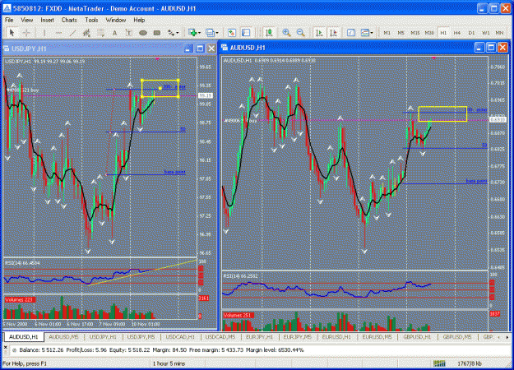The width and height of the screenshot is (514, 370).
Task: Choose the text 'A' tool
Action: click(115, 32)
